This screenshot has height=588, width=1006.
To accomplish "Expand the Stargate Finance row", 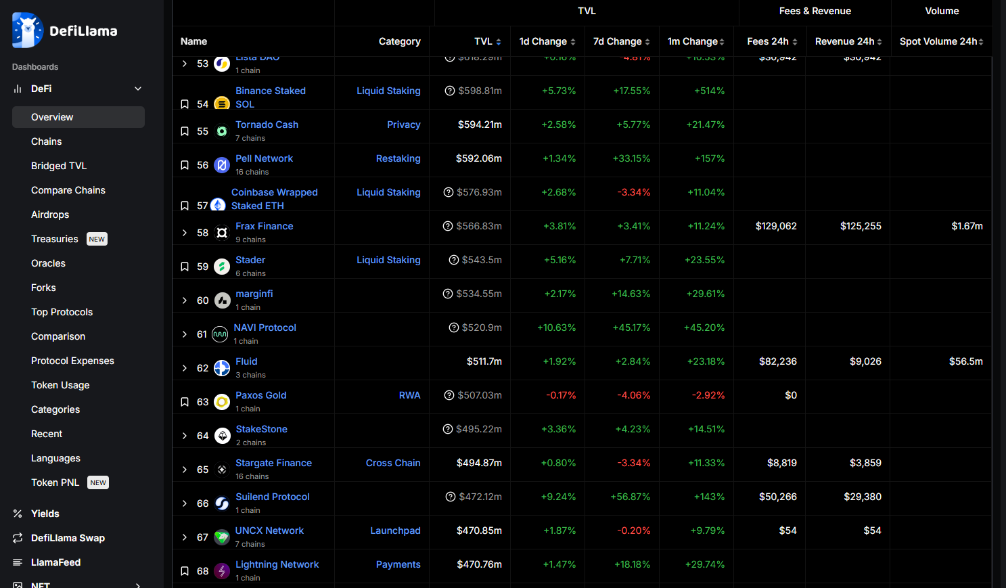I will click(x=185, y=470).
